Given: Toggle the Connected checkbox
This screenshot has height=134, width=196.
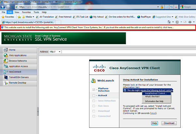Looking at the screenshot, I should coord(94,116).
